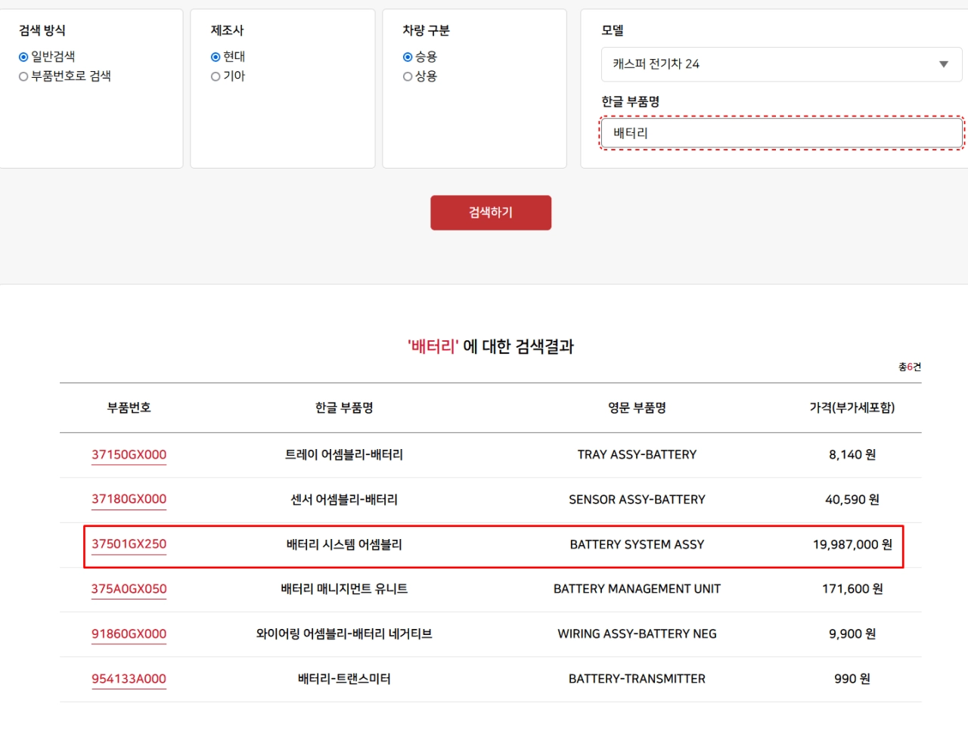Click the 9,900 원 price
The image size is (968, 731).
click(852, 633)
